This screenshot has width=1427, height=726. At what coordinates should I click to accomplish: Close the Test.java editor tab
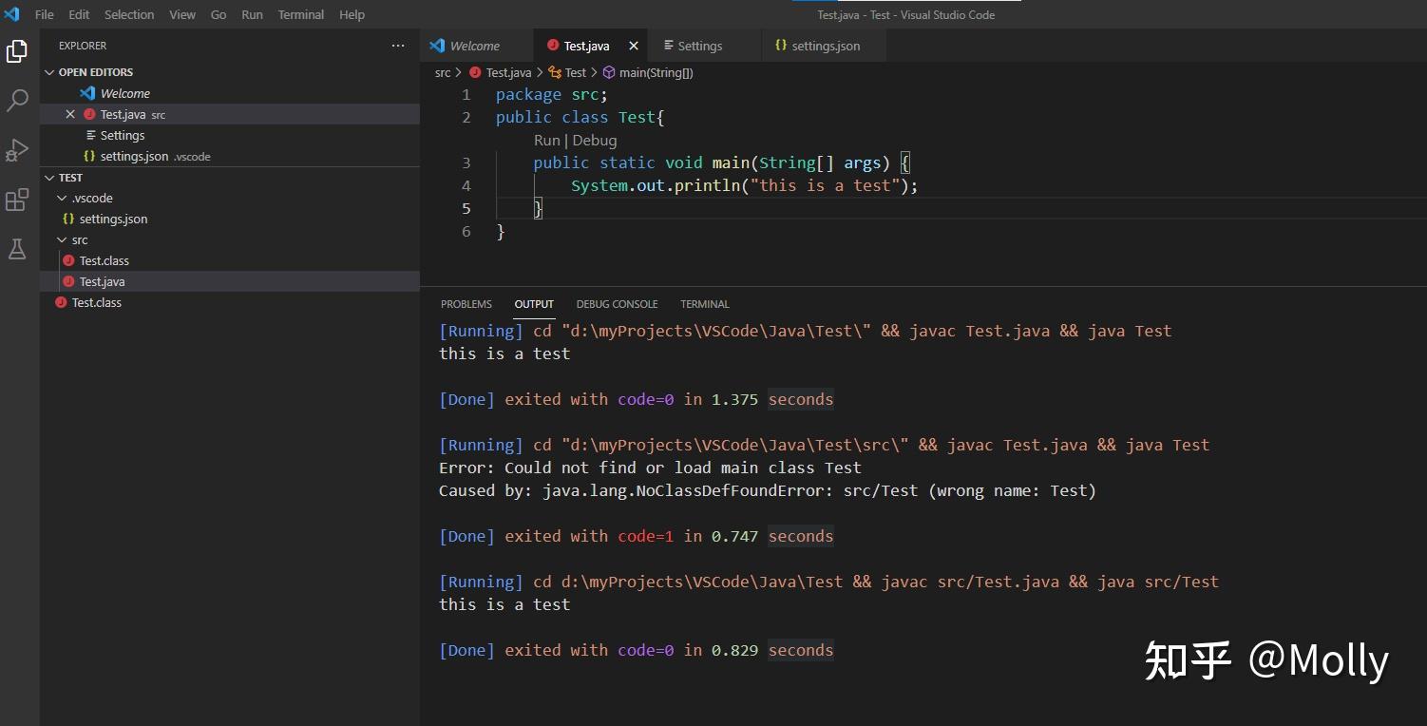click(x=633, y=45)
